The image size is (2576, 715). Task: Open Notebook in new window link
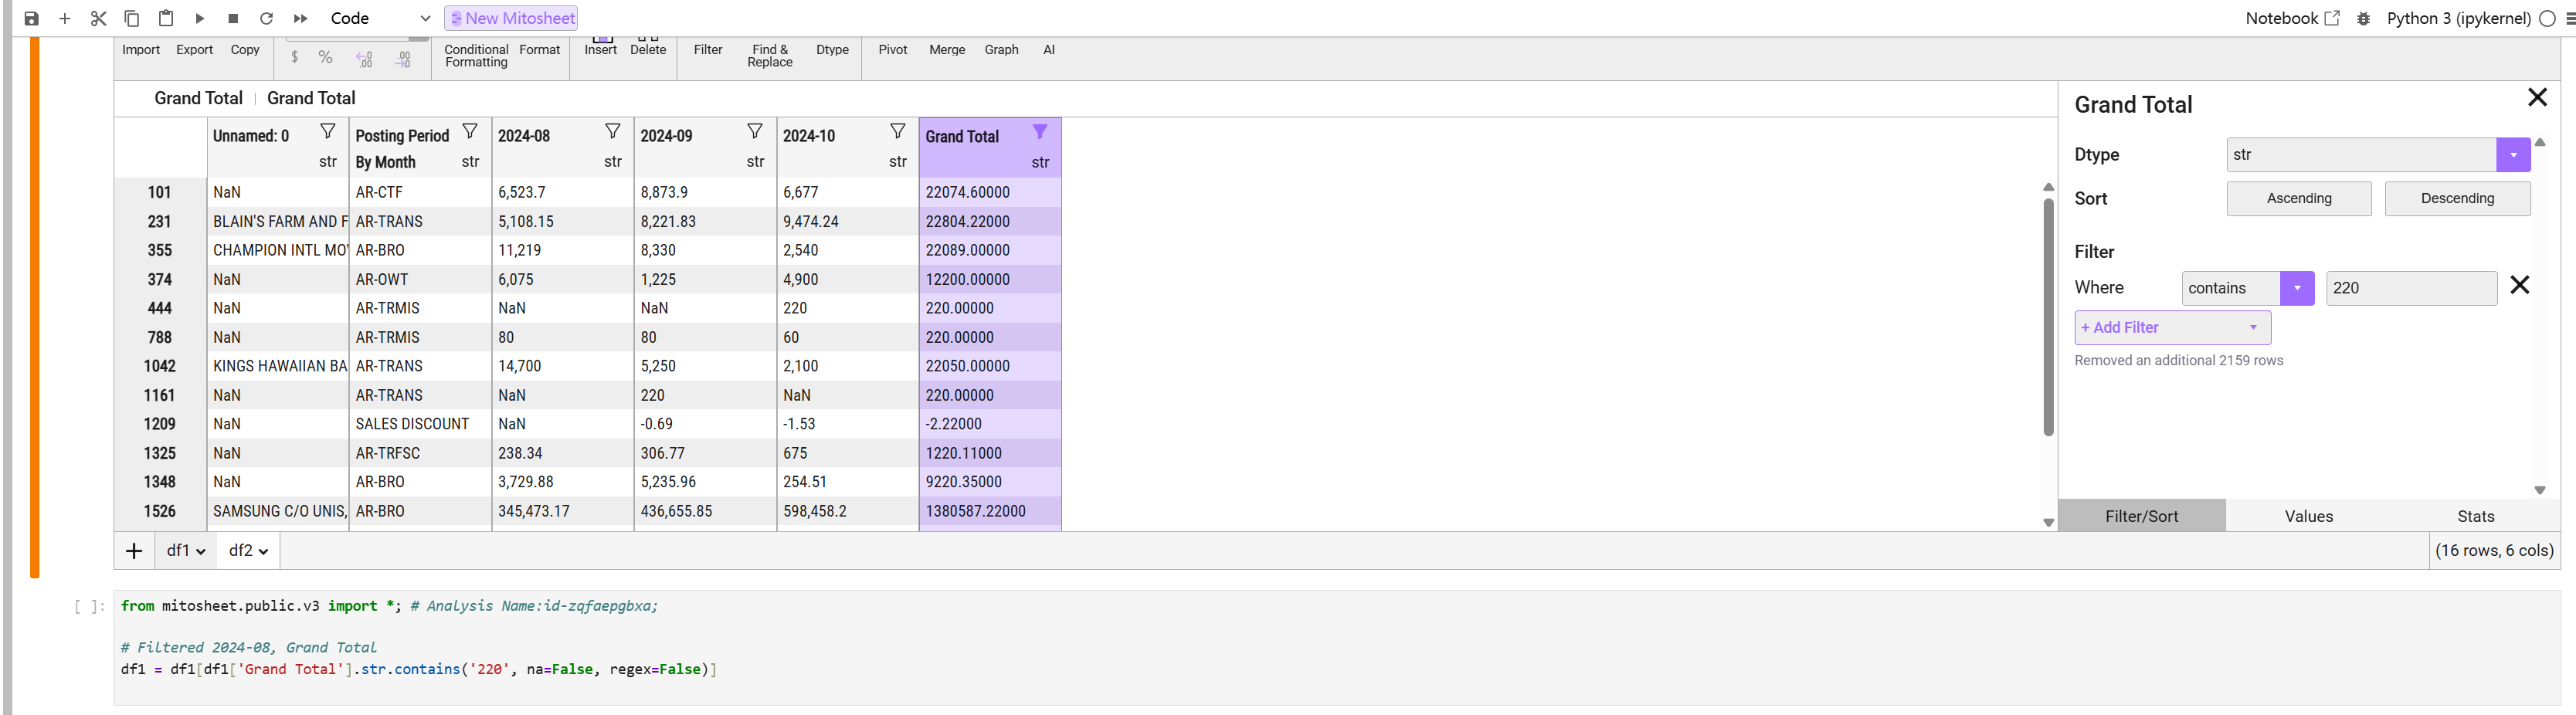[x=2292, y=18]
